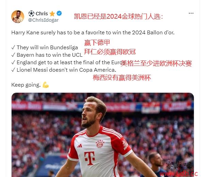Screen dimensions: 201x177
Task: Click the 'Bayern has to win the UCL' line
Action: pos(47,55)
